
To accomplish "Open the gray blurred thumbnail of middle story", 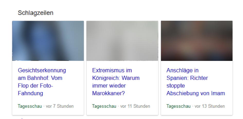I will (x=122, y=41).
